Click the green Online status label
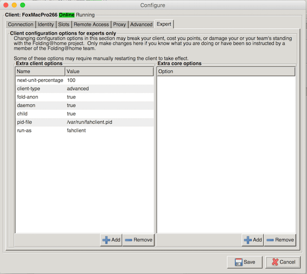307x274 pixels. pyautogui.click(x=67, y=15)
